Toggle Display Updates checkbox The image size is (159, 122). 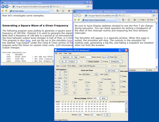[87, 62]
